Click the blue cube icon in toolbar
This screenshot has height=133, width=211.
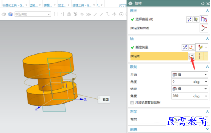[10, 14]
